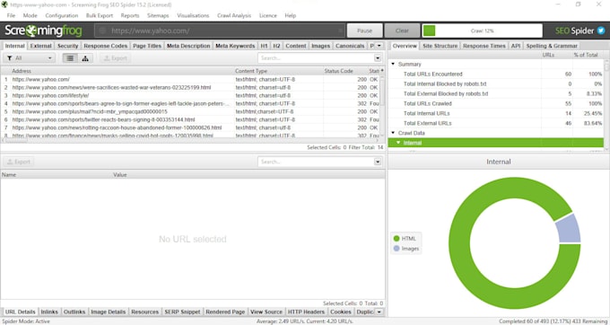Viewport: 610px width, 325px height.
Task: Open the Reports menu
Action: tap(130, 15)
